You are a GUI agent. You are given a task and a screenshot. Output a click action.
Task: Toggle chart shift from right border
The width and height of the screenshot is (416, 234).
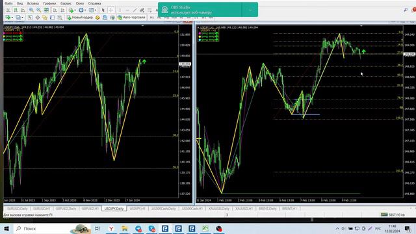[62, 10]
